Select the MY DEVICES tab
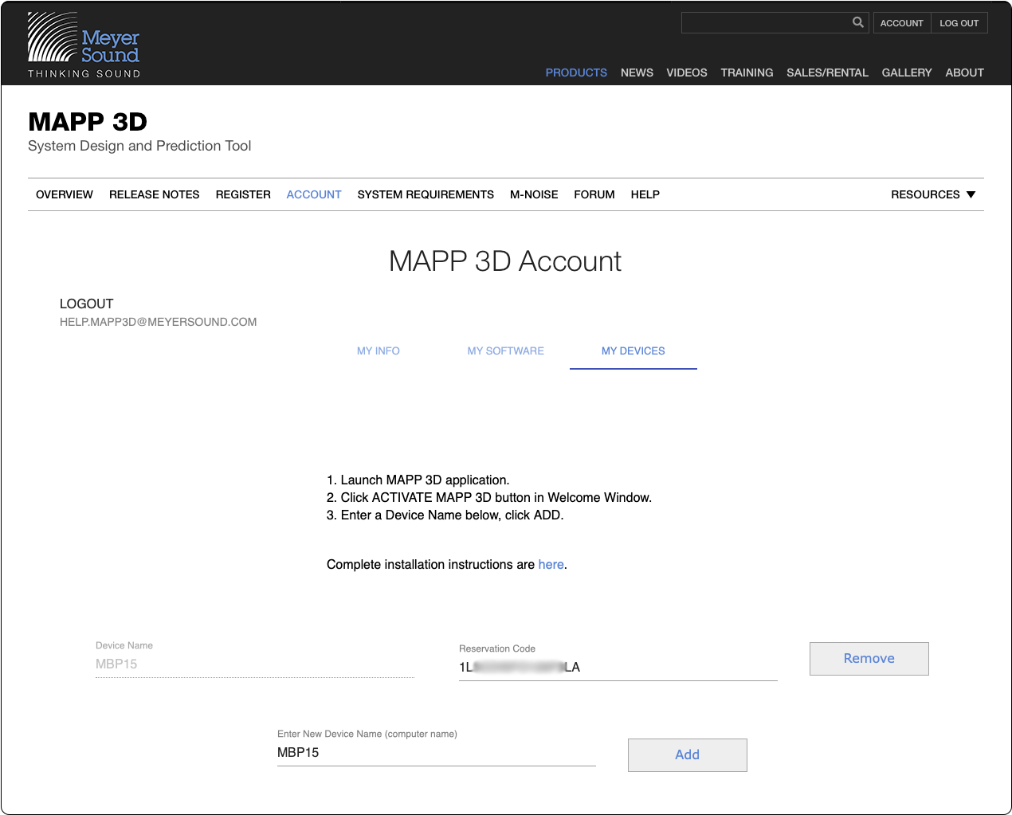This screenshot has width=1012, height=815. [x=633, y=351]
